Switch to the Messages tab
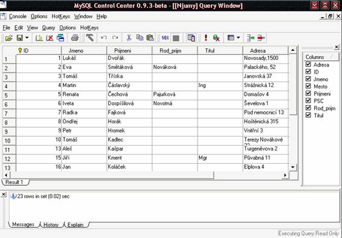This screenshot has width=342, height=238. point(23,224)
